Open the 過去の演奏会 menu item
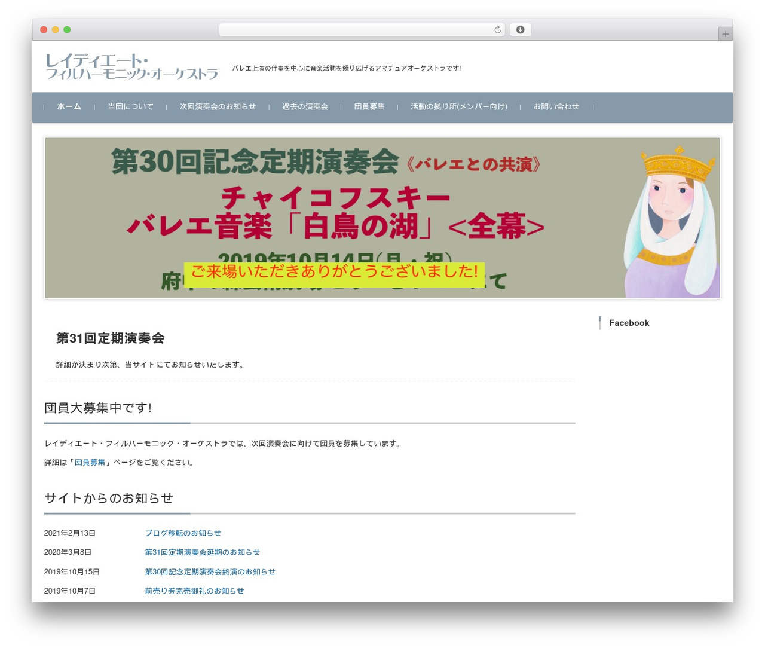This screenshot has height=648, width=765. click(305, 107)
